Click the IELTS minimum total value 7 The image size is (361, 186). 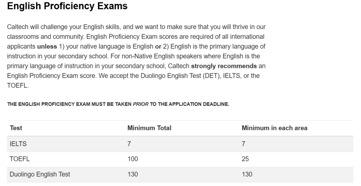coord(129,144)
